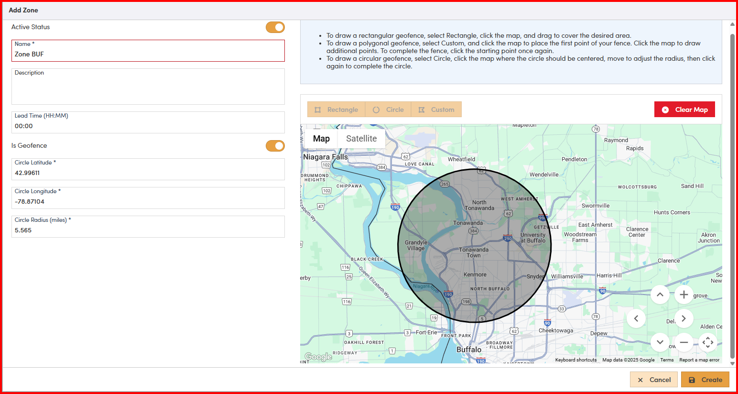This screenshot has width=738, height=394.
Task: Cancel adding the zone
Action: point(653,380)
